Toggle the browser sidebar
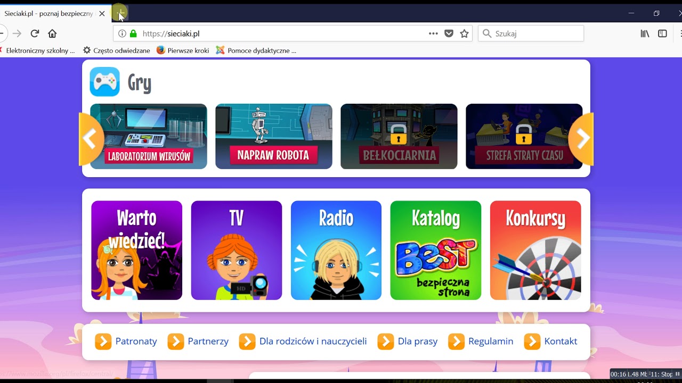682x383 pixels. pos(662,34)
